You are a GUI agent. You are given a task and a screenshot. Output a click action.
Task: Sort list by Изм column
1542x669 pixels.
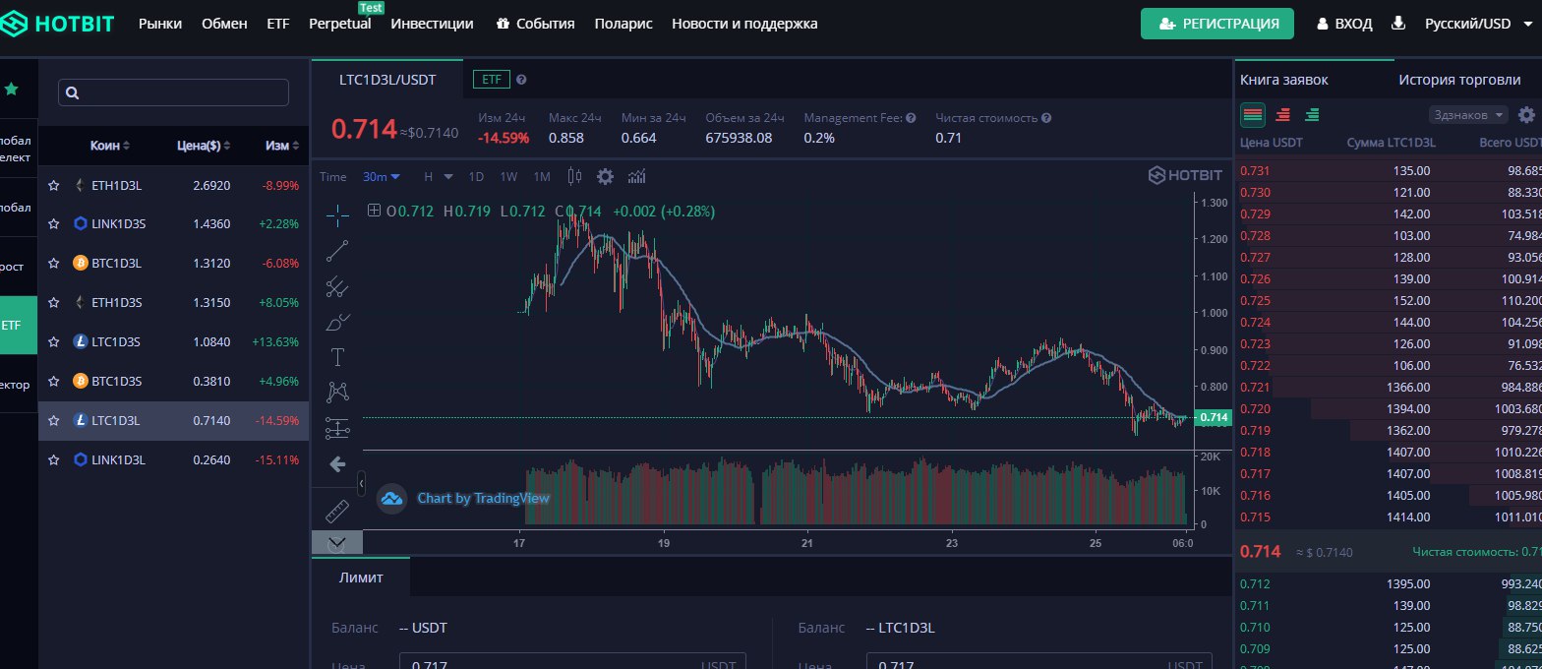click(x=281, y=146)
